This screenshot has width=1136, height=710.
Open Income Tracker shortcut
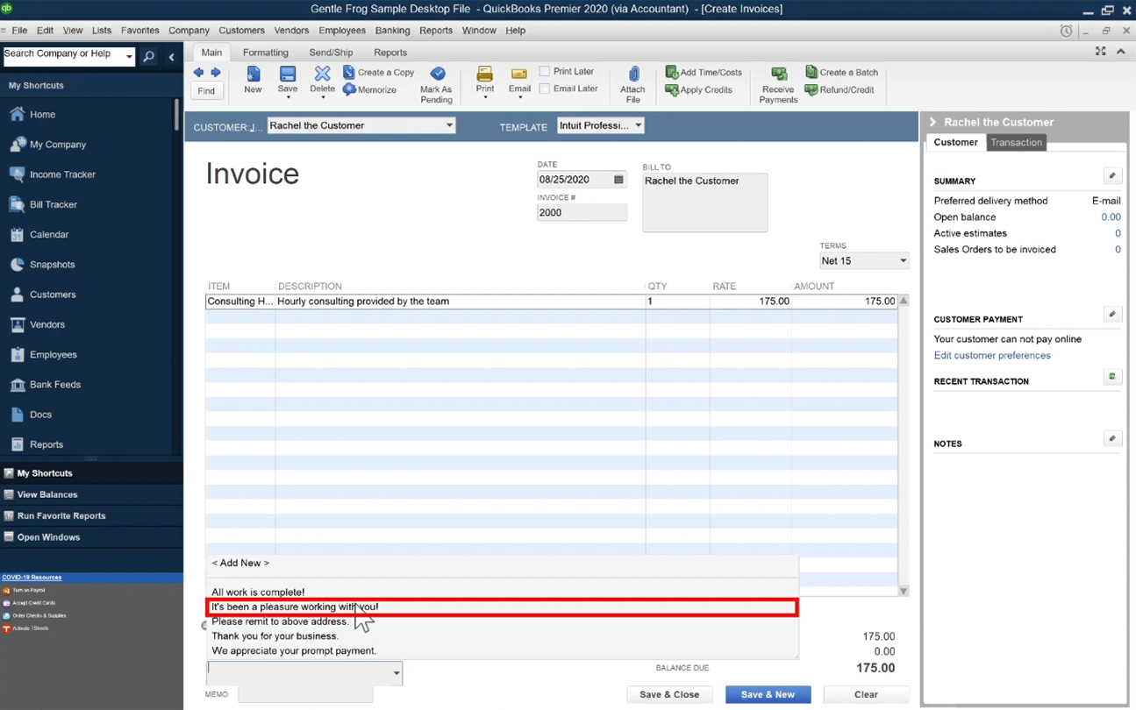(53, 174)
